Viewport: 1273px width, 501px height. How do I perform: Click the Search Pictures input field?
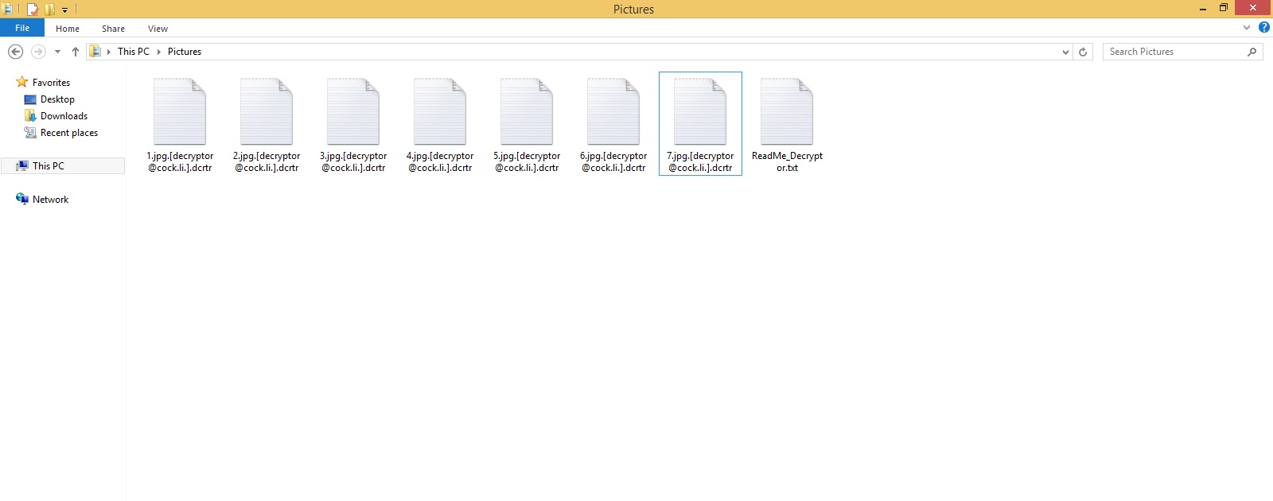(x=1174, y=52)
